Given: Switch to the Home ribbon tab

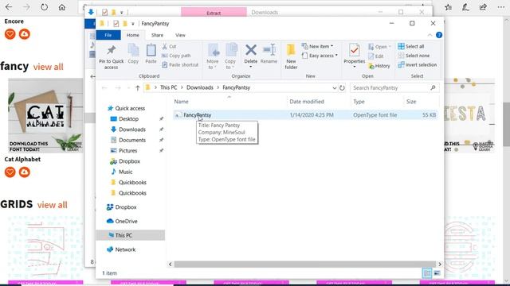Looking at the screenshot, I should [133, 35].
